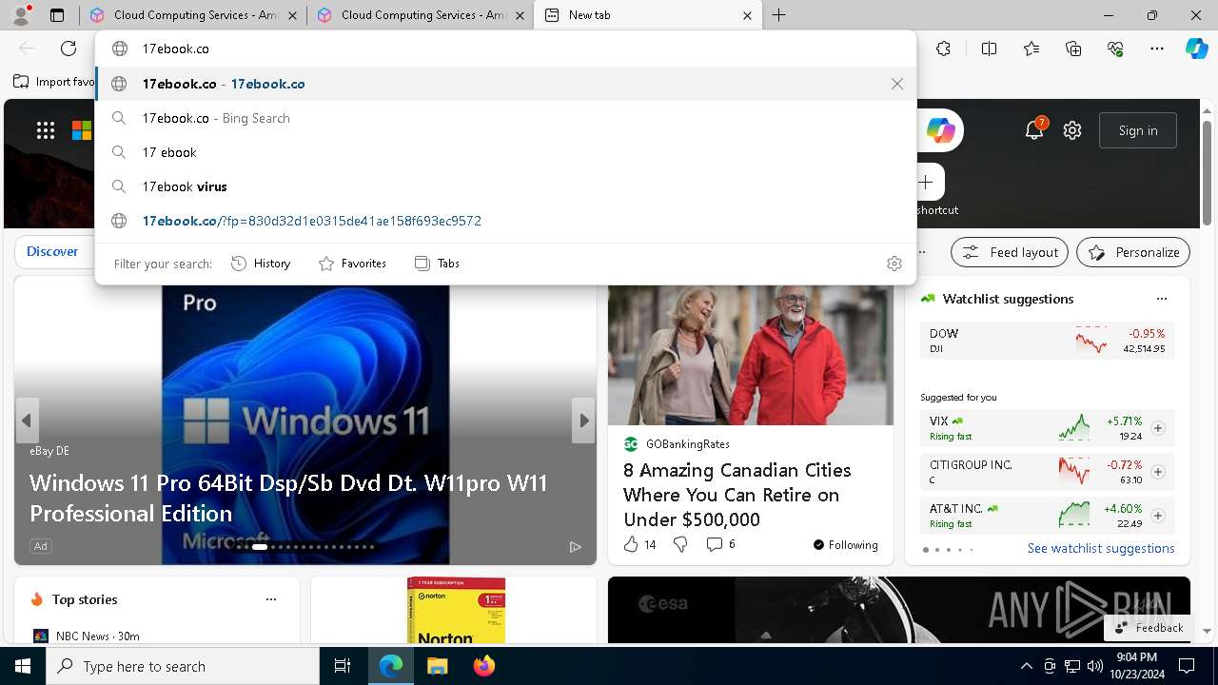Add AT&T Inc. to watchlist

1158,516
